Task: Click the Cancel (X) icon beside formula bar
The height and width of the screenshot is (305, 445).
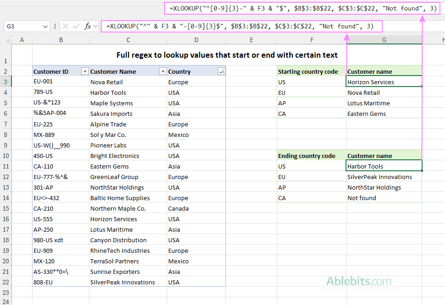Action: (65, 26)
